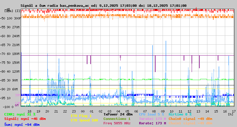Screen dimensions: 237x127
Task: Click the '[h]' time axis unit label
Action: point(231,114)
